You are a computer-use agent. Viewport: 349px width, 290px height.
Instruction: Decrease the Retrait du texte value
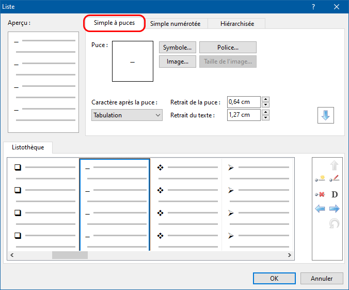click(265, 118)
